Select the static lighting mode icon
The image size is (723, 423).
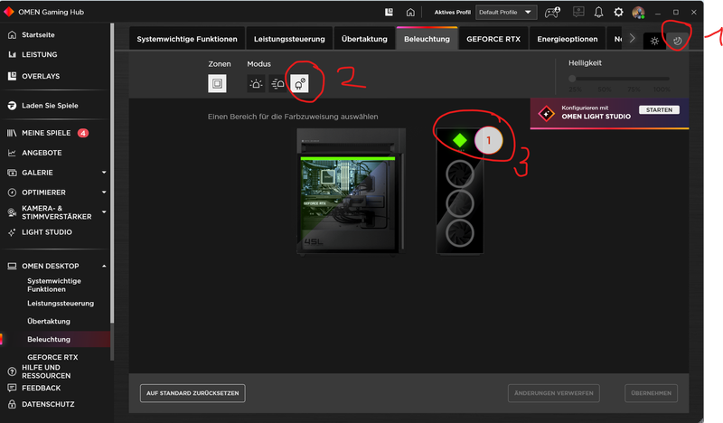point(257,84)
